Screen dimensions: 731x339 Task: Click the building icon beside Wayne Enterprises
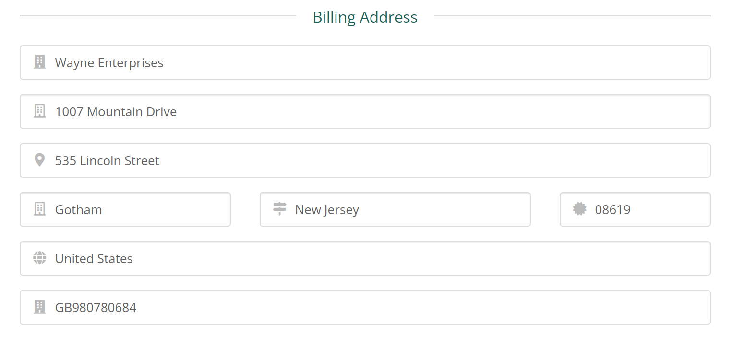(39, 62)
